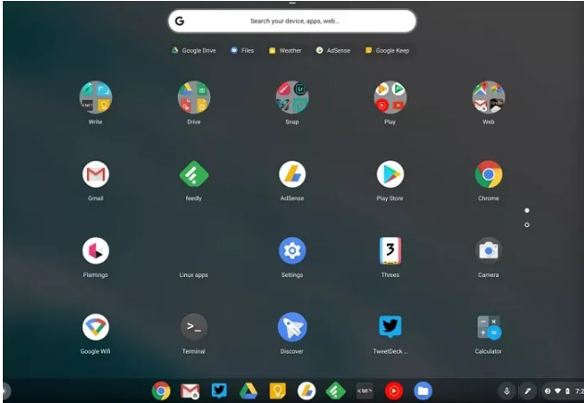Open the Weather suggestion chip

tap(285, 50)
